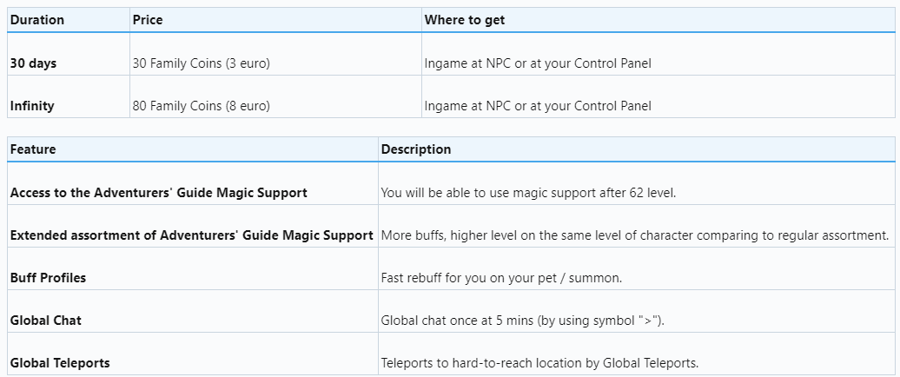Image resolution: width=900 pixels, height=377 pixels.
Task: Click the Infinity row 'Ingame at NPC' cell
Action: coord(538,106)
